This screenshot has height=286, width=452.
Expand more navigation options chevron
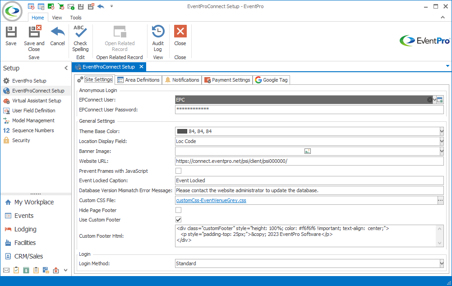(x=66, y=270)
